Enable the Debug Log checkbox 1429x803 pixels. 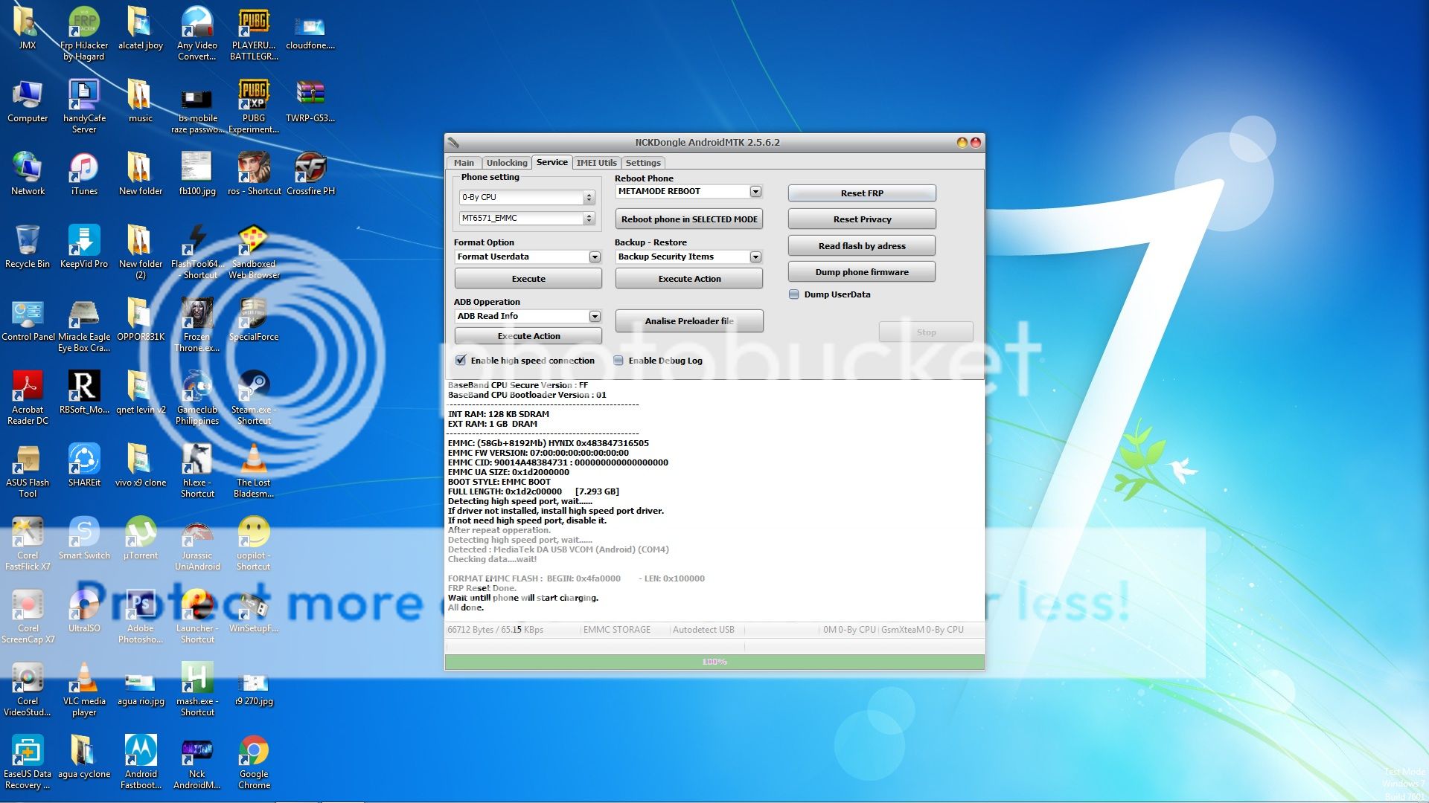coord(618,361)
